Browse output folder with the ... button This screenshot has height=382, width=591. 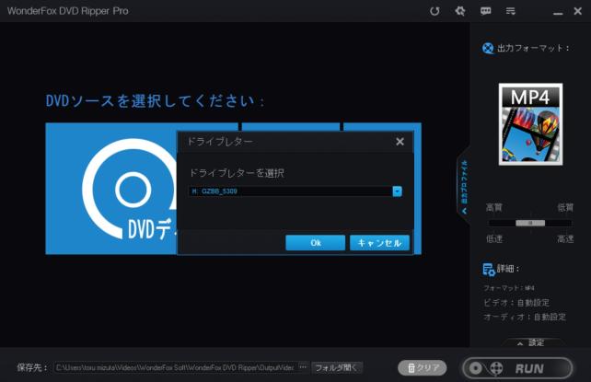click(303, 367)
